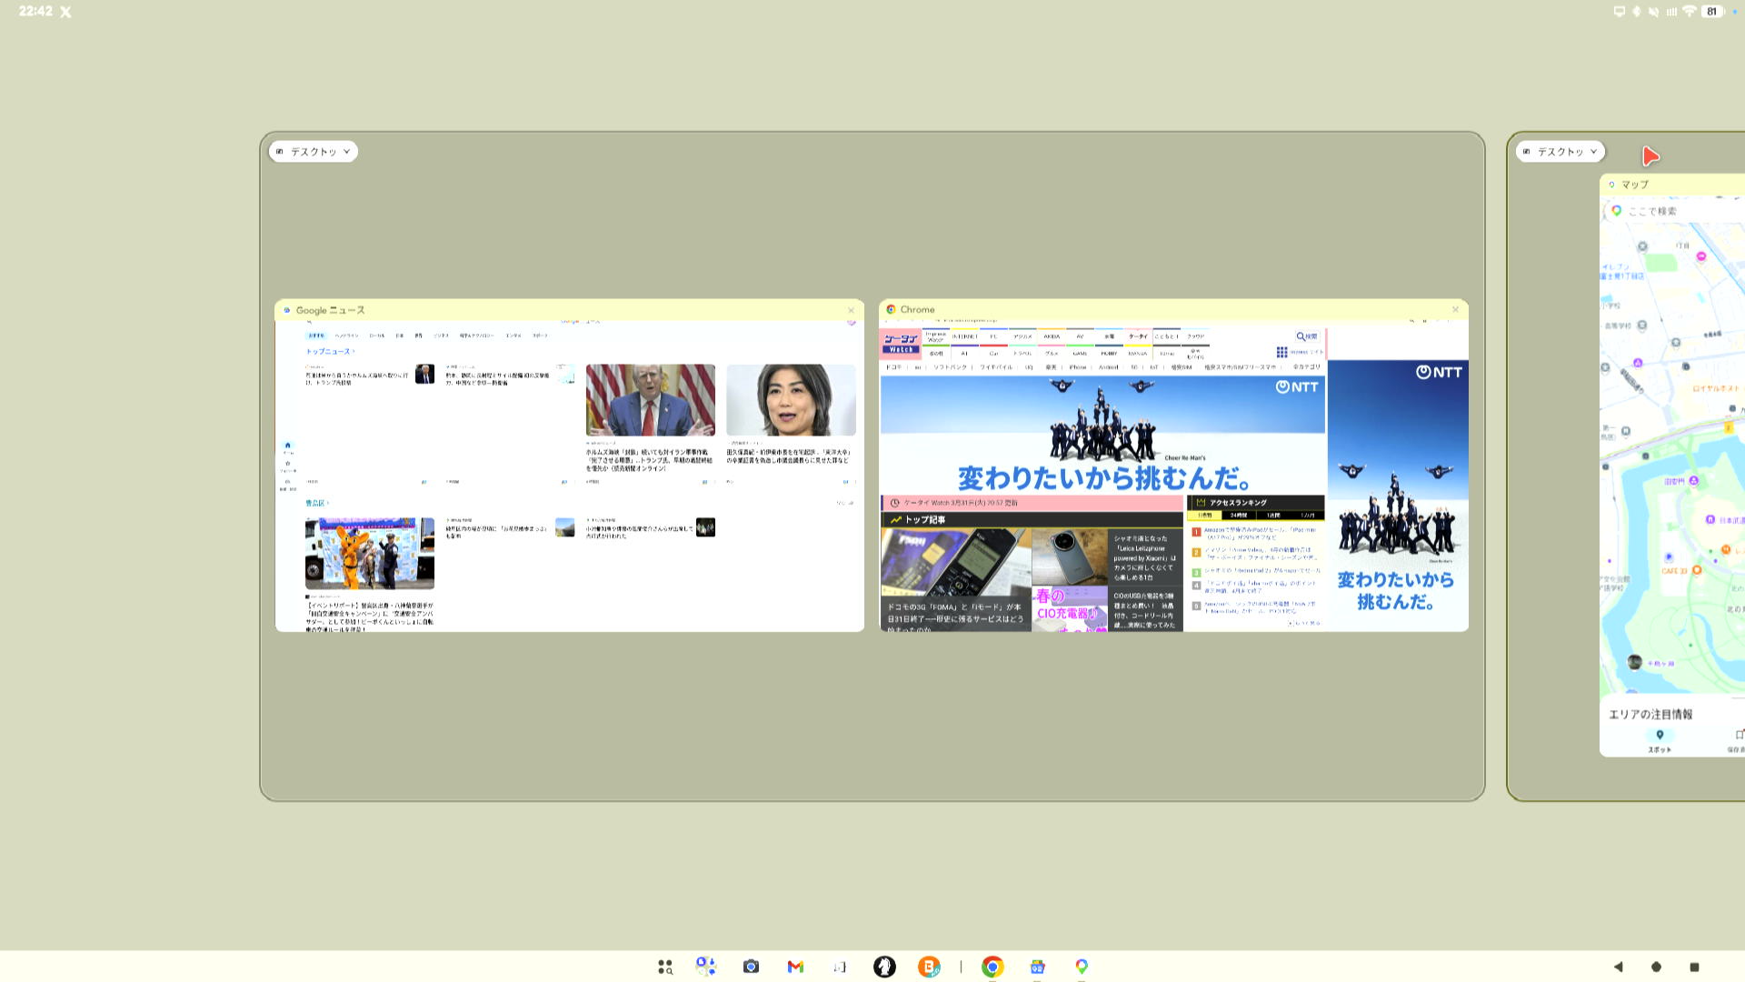Open the Launcher from the shelf
Screen dimensions: 1745x982
[666, 967]
